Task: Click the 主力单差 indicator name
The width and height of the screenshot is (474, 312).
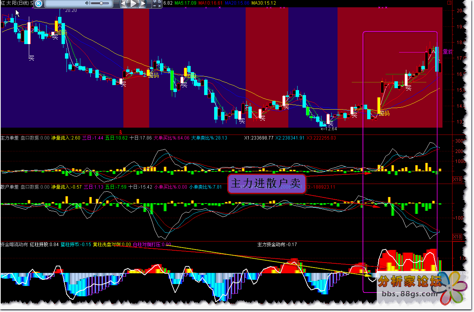Action: coord(10,138)
